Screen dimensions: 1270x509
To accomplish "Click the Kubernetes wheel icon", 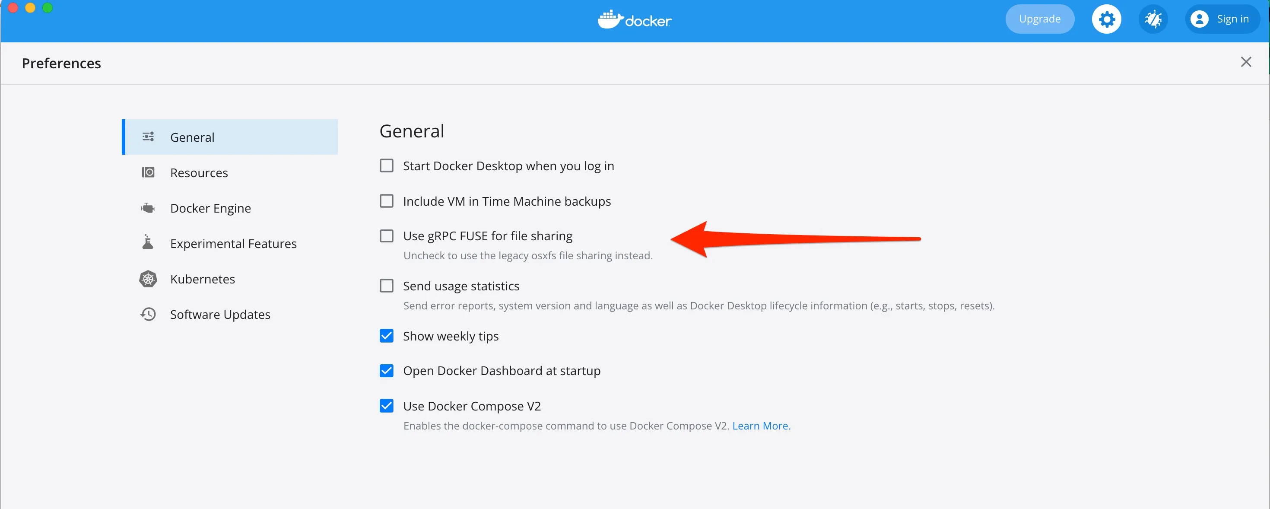I will pyautogui.click(x=148, y=279).
